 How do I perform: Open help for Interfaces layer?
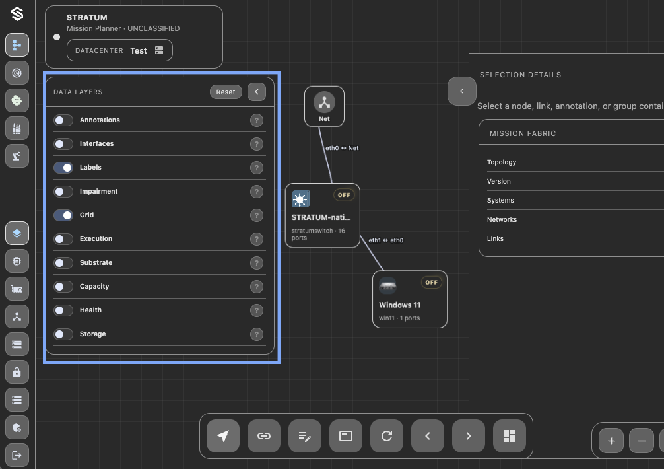point(257,144)
